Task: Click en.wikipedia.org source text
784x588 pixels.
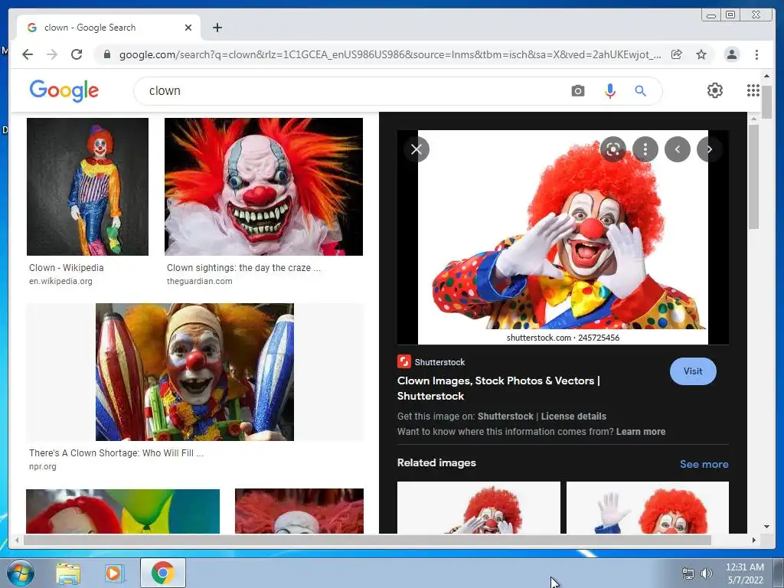Action: [x=60, y=281]
